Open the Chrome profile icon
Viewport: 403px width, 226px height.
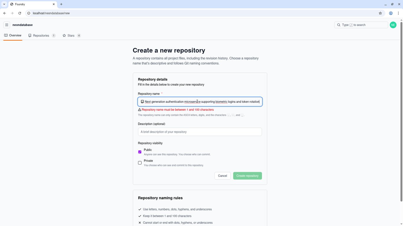click(391, 13)
